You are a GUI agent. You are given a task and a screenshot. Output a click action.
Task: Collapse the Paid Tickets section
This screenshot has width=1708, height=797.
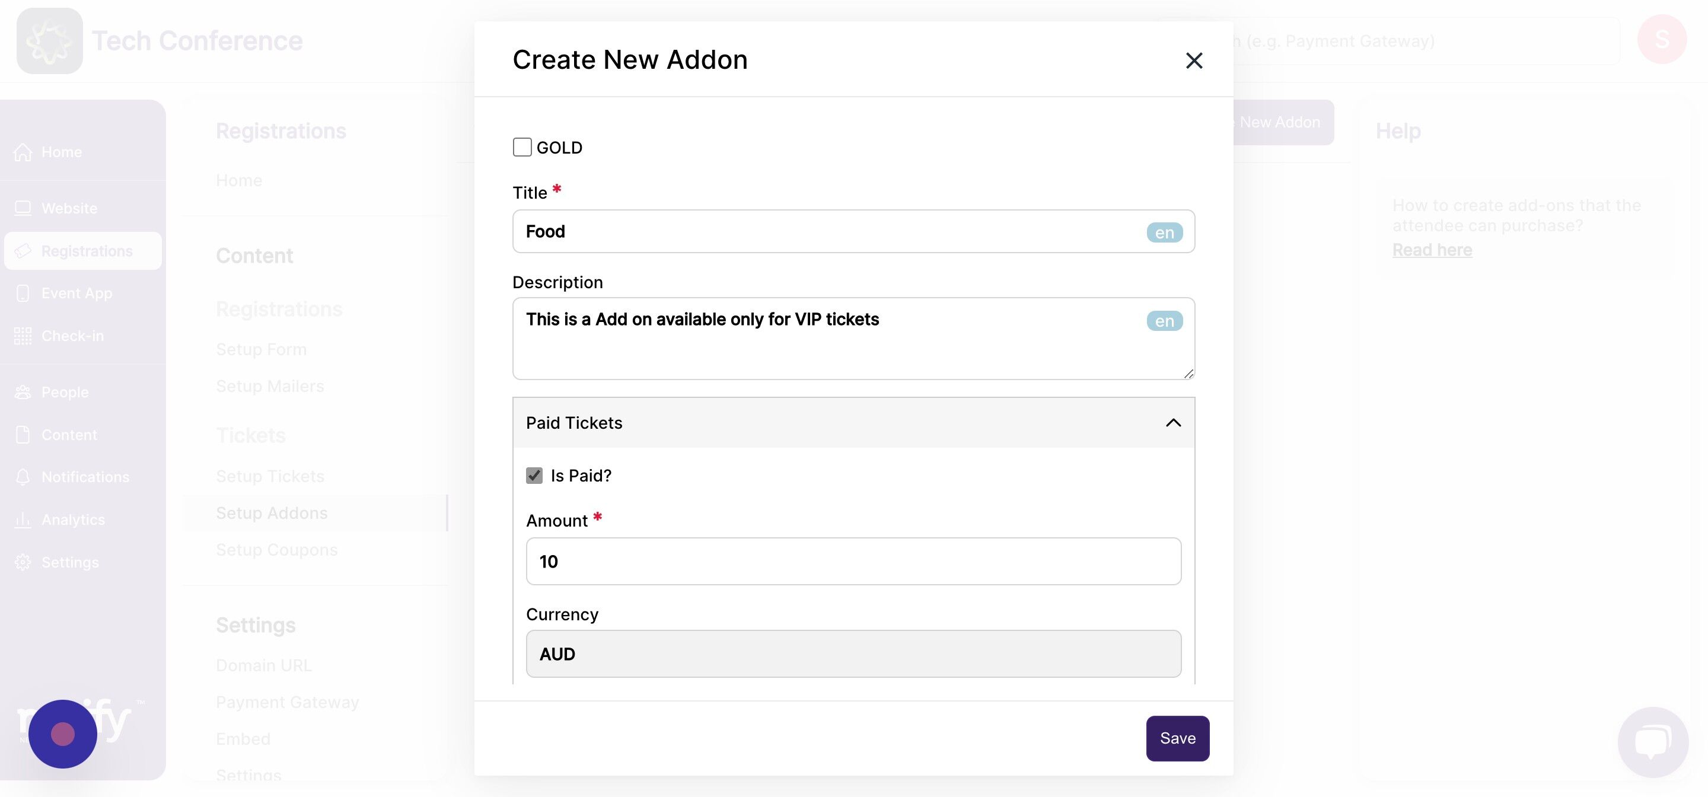(1173, 422)
